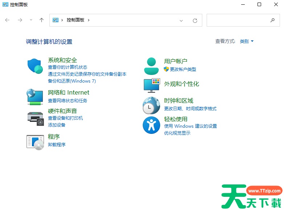Open the 轻松使用 accessibility icon
The image size is (284, 211).
[x=151, y=125]
